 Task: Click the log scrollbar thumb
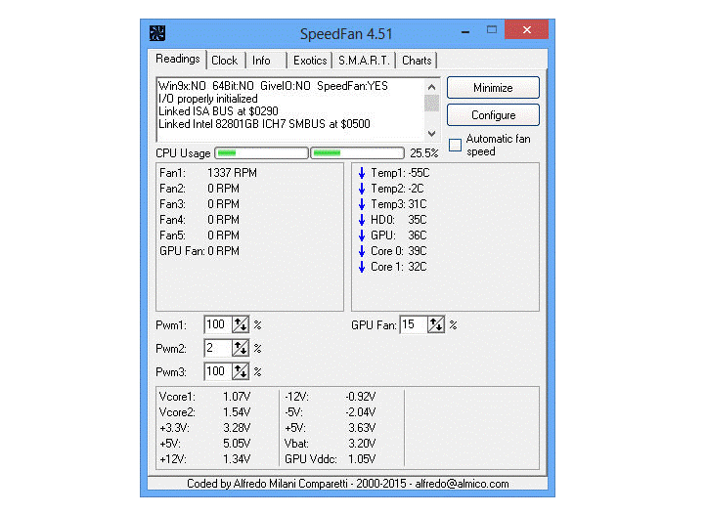click(431, 103)
